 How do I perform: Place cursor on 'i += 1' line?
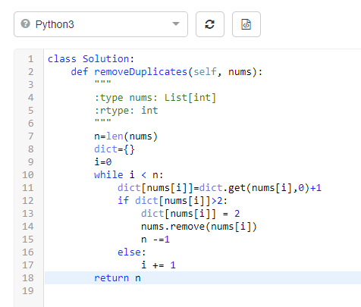pos(159,265)
